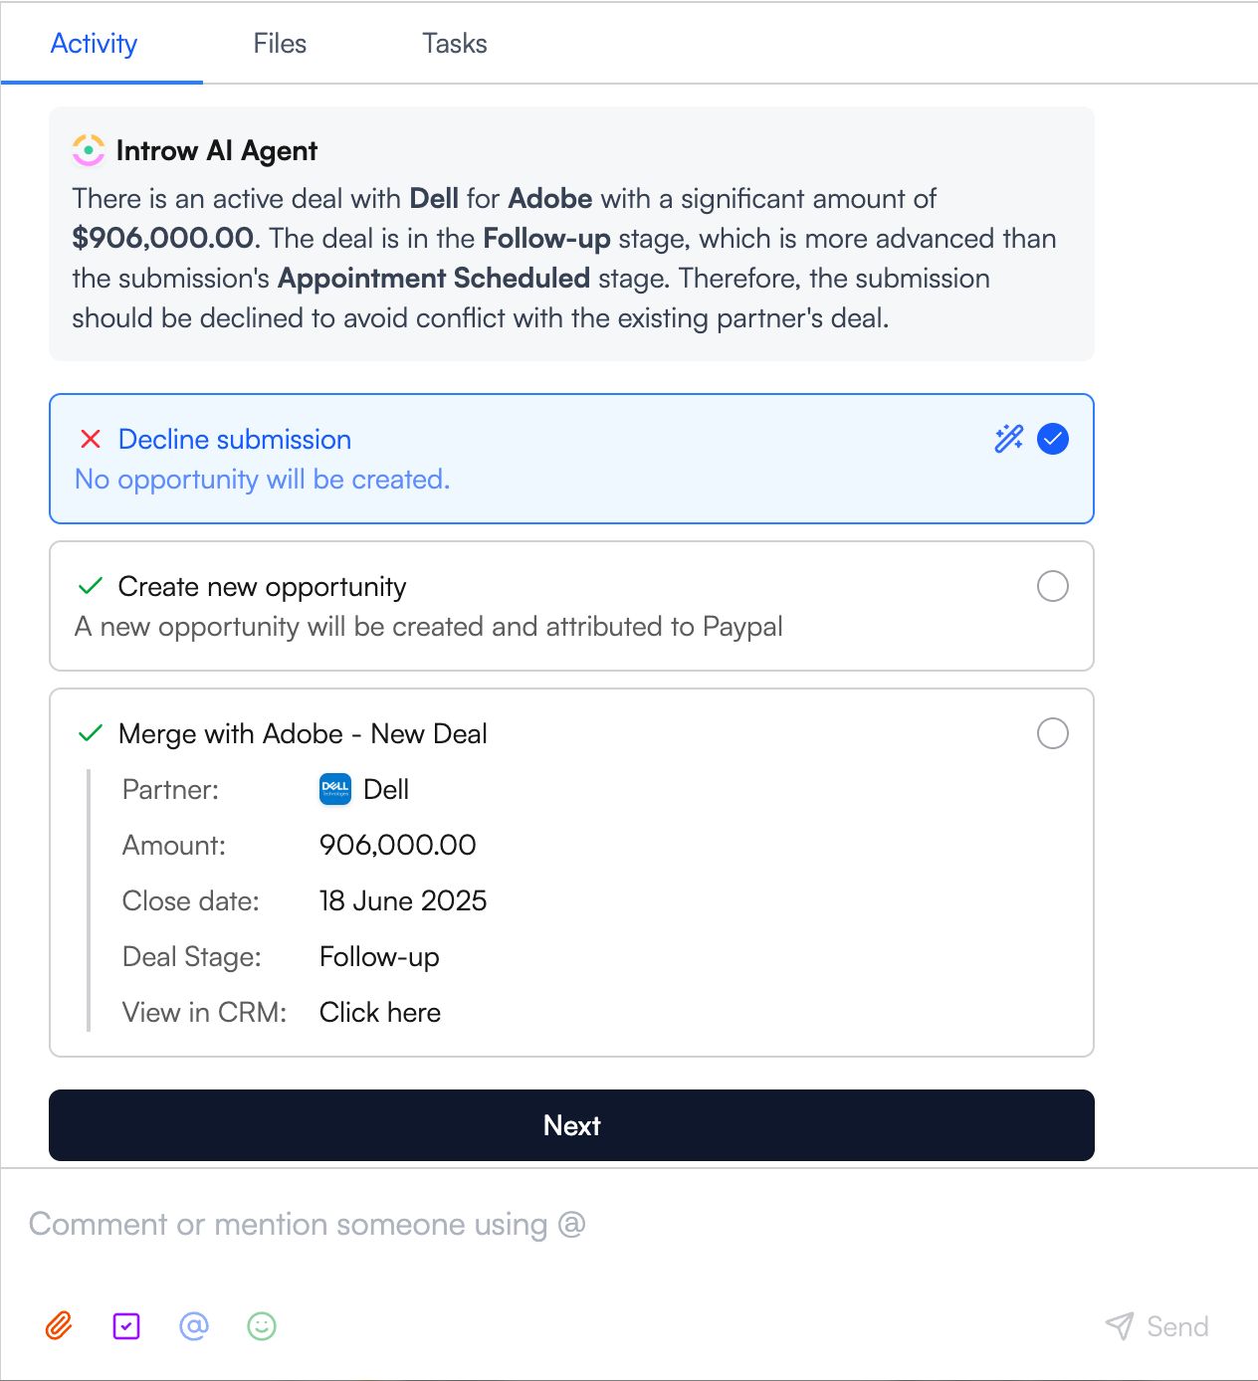Click the Dell partner logo

(x=335, y=789)
